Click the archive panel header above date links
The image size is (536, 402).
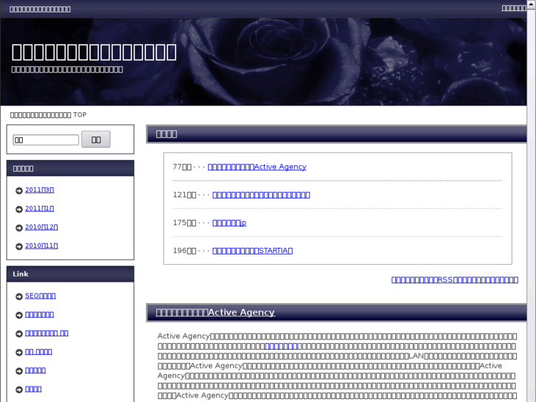pyautogui.click(x=70, y=168)
